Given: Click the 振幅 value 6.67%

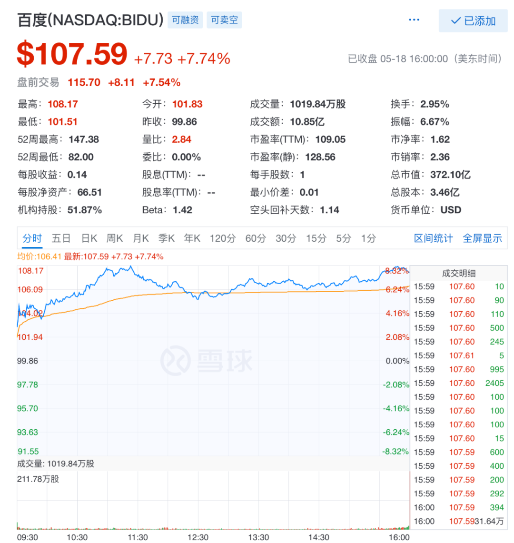Looking at the screenshot, I should pos(435,121).
